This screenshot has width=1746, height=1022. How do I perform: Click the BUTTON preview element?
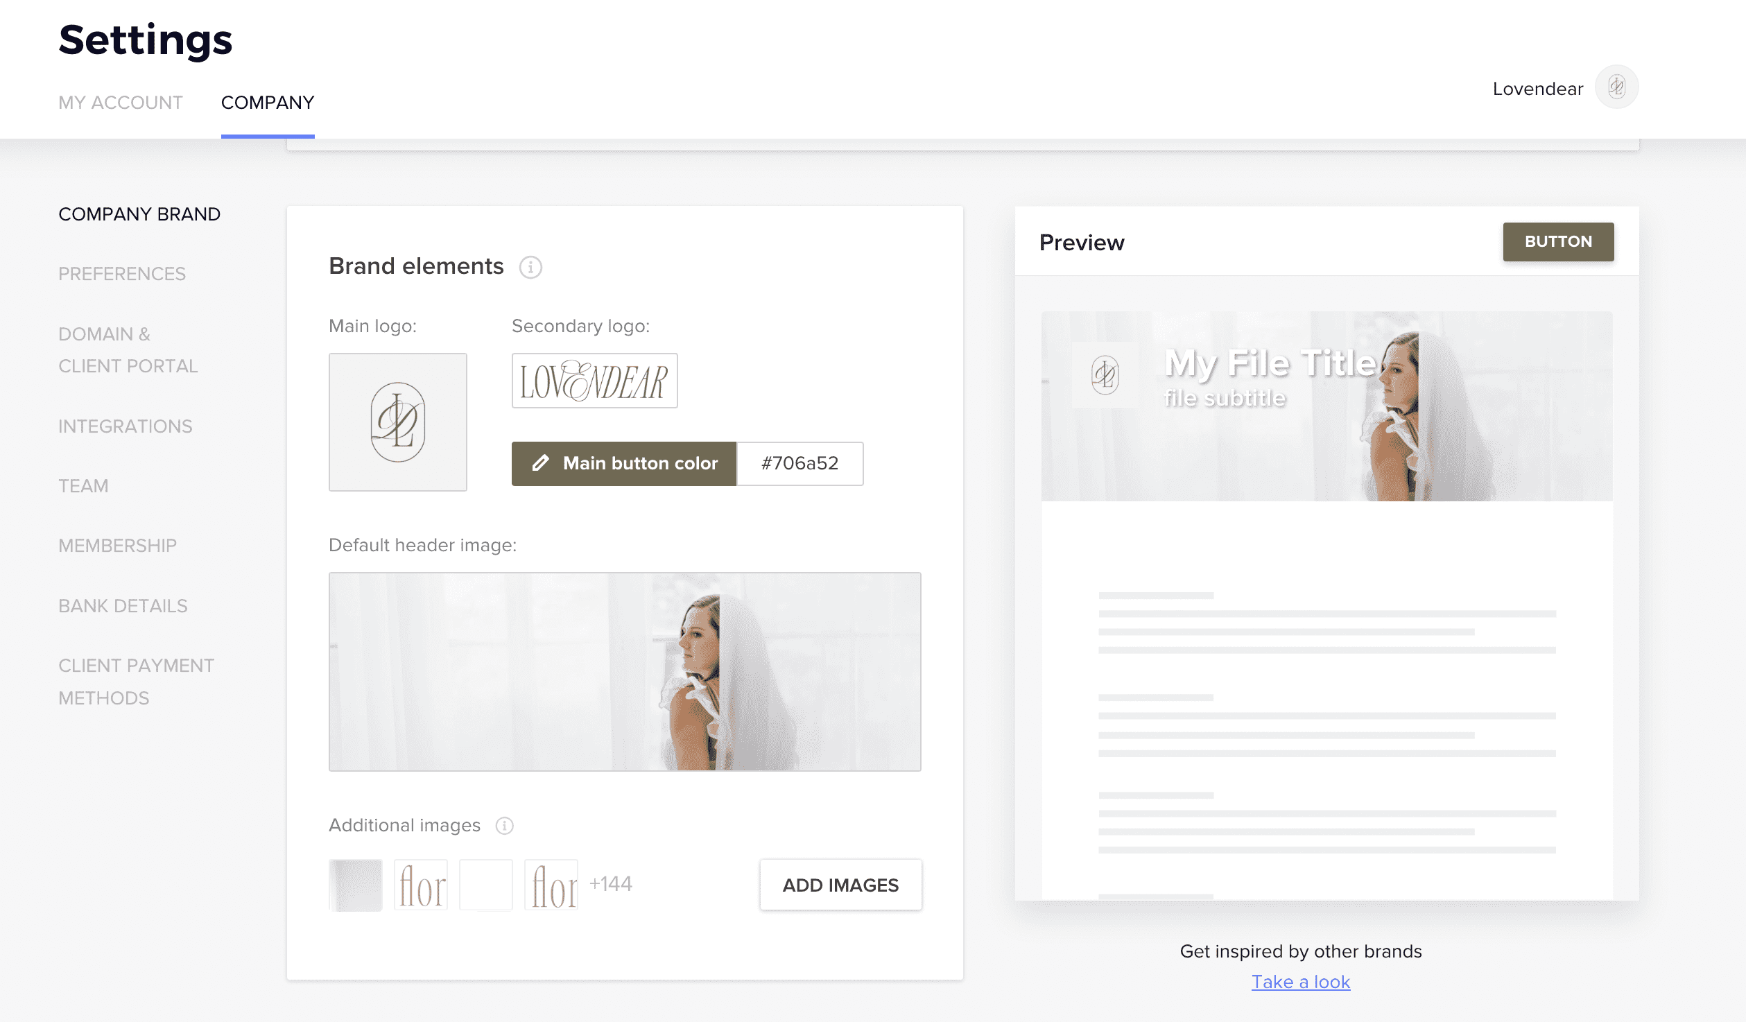coord(1557,241)
